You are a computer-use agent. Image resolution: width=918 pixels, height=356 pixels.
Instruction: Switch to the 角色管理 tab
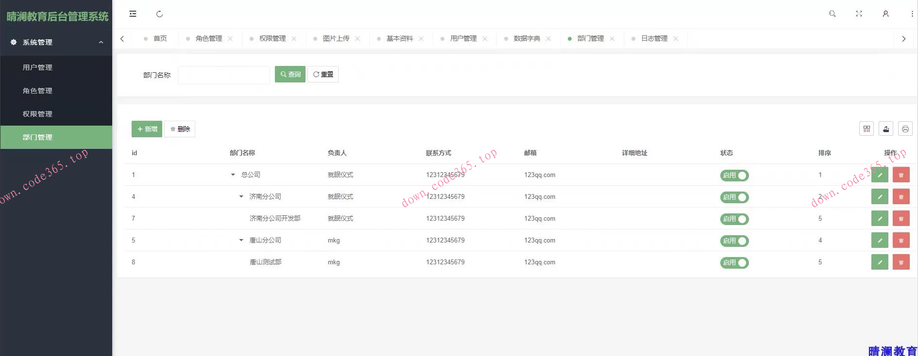[209, 38]
